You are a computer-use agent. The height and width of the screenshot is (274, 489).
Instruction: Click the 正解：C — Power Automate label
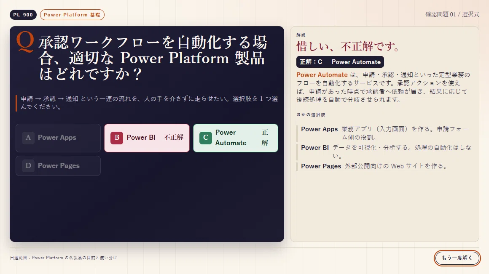point(340,62)
